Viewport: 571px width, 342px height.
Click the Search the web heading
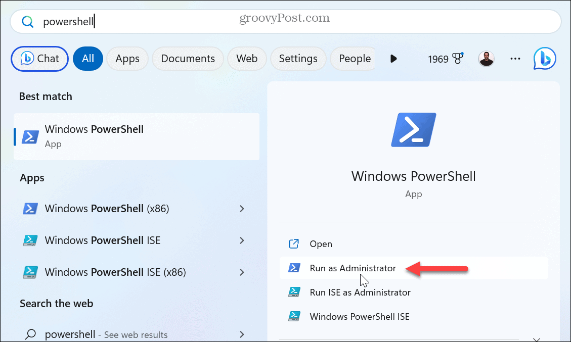click(x=57, y=304)
